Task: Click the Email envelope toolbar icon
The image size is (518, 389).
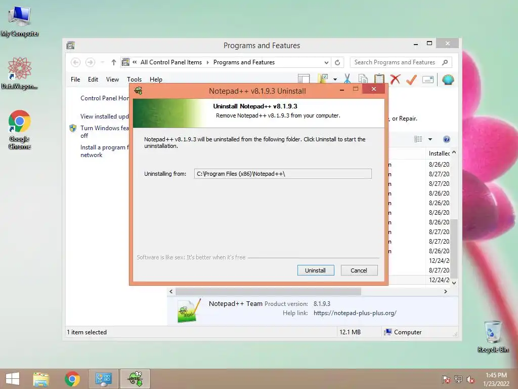Action: [x=428, y=80]
